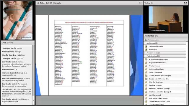Click host icon beside Coordinador Virtual
This screenshot has width=189, height=106.
[146, 47]
